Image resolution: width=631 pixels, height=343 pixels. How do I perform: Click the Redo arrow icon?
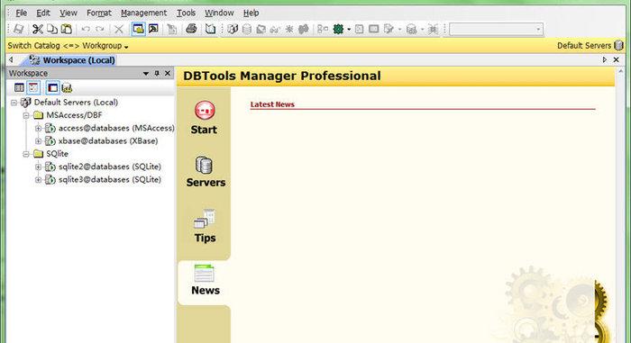pyautogui.click(x=100, y=29)
